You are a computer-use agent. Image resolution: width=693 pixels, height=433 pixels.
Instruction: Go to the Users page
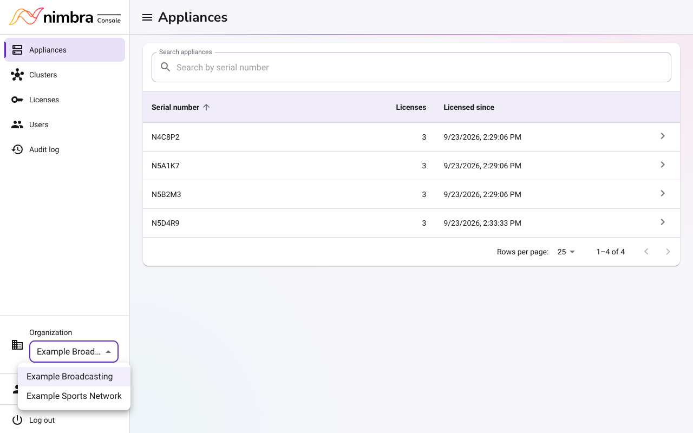point(64,124)
